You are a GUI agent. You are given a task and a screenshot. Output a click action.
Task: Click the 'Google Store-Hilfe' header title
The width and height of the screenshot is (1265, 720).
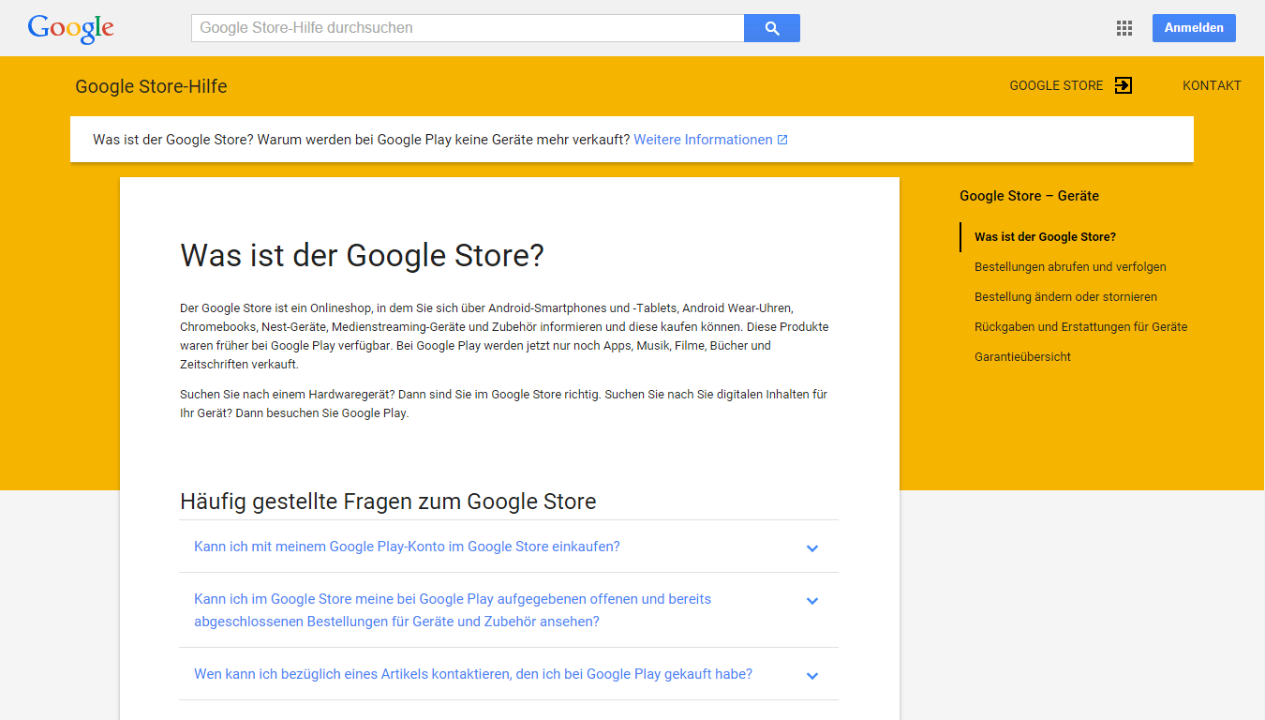tap(151, 86)
